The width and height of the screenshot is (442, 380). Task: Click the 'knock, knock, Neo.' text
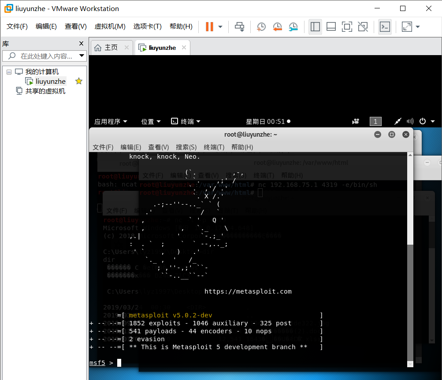coord(165,157)
